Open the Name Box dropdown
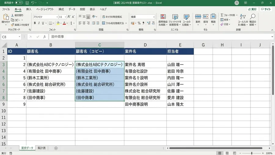The width and height of the screenshot is (275, 155). (19, 37)
